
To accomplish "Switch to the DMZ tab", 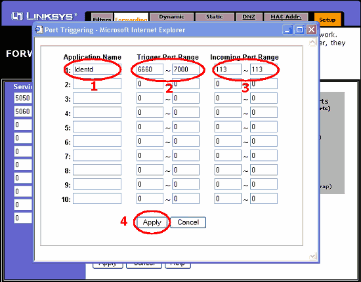I will point(249,17).
